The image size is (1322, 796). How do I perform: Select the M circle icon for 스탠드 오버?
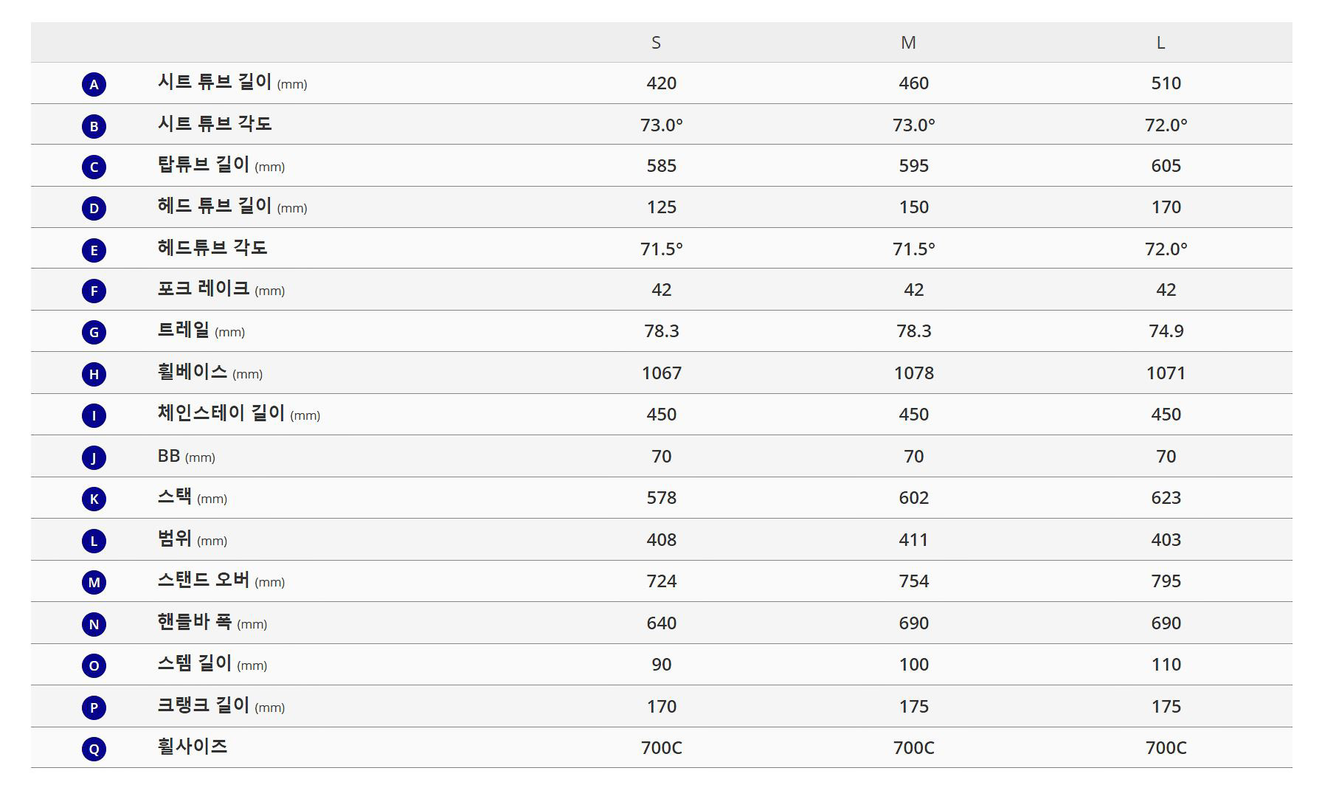pos(94,582)
